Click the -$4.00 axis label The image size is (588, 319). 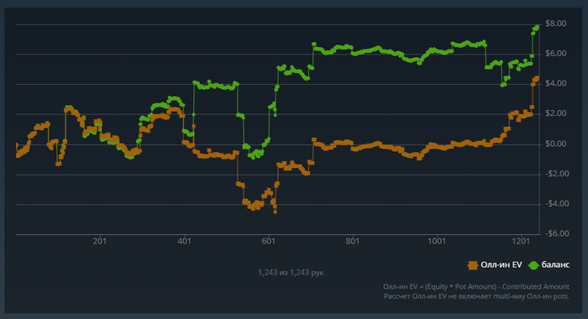(x=557, y=204)
